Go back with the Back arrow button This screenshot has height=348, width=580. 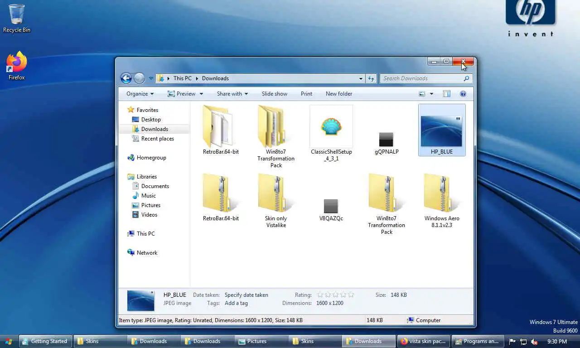(126, 78)
